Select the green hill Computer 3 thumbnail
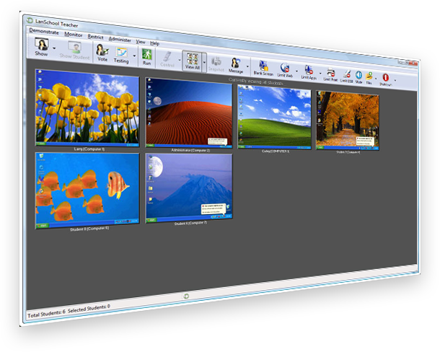440x352 pixels. tap(274, 117)
